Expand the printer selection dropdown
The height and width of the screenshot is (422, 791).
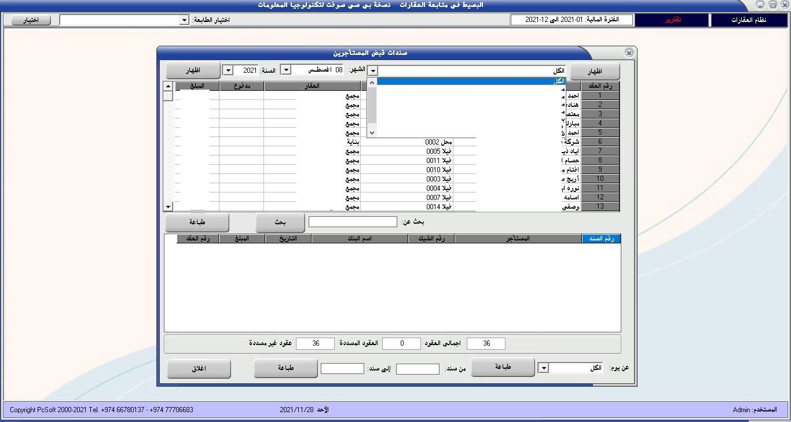pyautogui.click(x=184, y=20)
